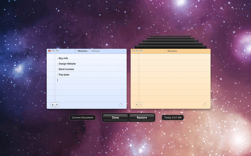
Task: Click the "- Send invoices" line
Action: [66, 69]
